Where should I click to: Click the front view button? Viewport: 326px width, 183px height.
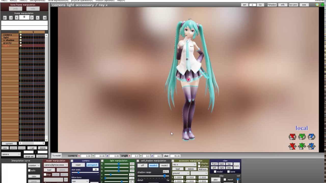click(x=214, y=164)
